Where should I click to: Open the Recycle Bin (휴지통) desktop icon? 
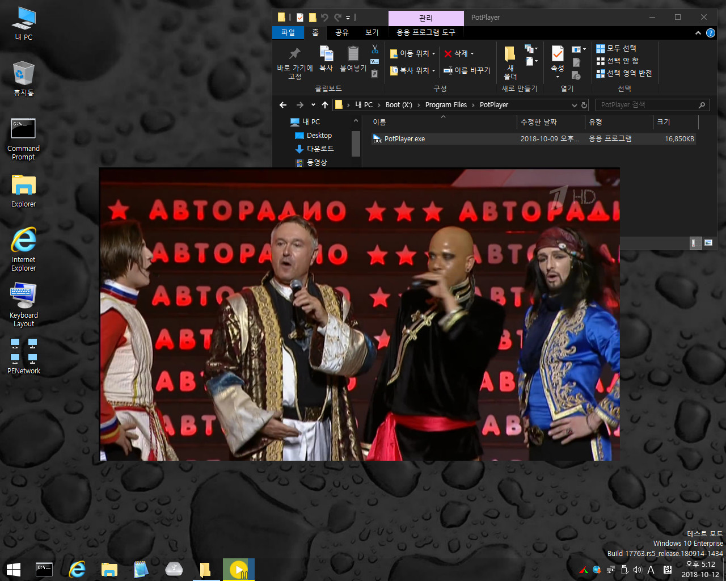coord(23,79)
